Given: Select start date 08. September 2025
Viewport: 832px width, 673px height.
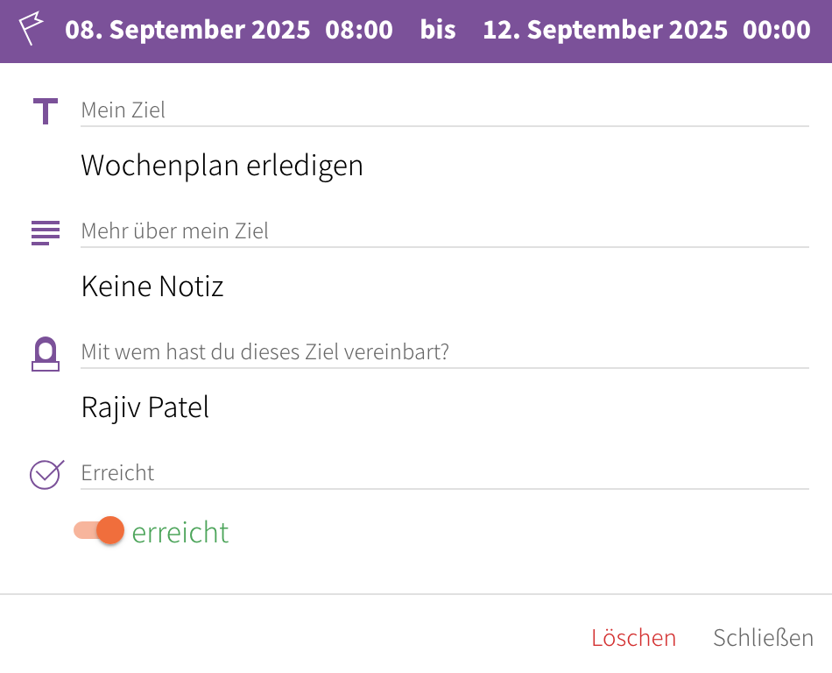Looking at the screenshot, I should coord(187,30).
